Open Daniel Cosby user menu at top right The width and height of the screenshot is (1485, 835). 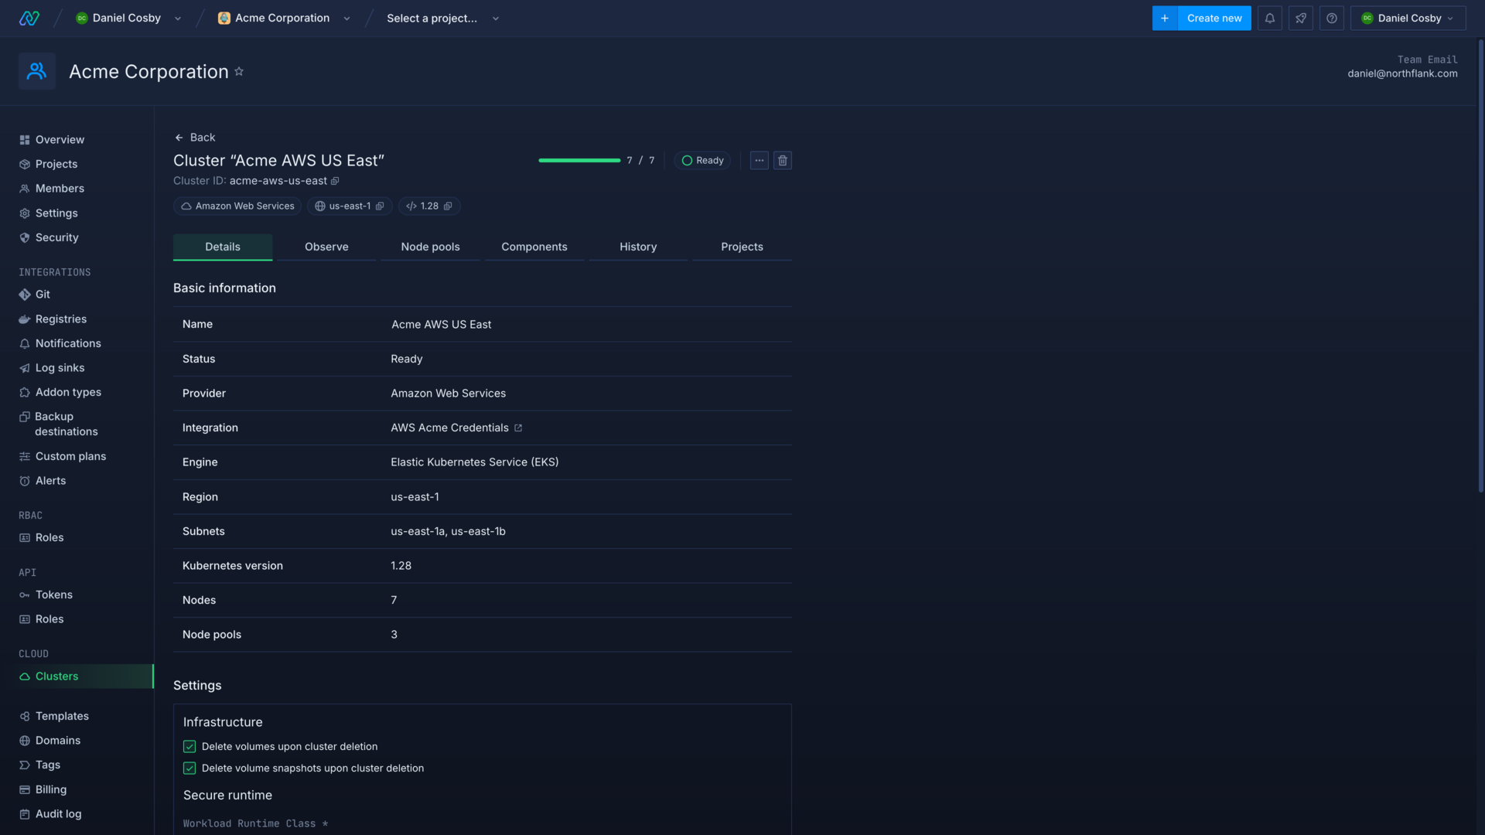(x=1408, y=18)
